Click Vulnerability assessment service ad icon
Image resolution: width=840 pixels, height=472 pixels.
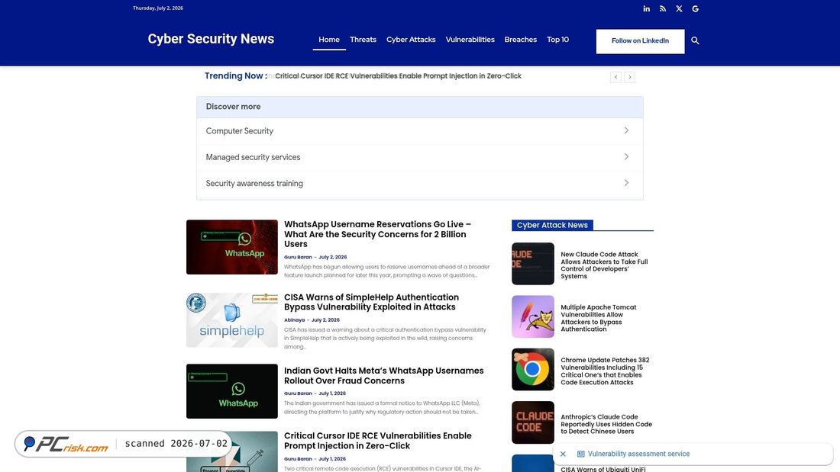(x=580, y=454)
